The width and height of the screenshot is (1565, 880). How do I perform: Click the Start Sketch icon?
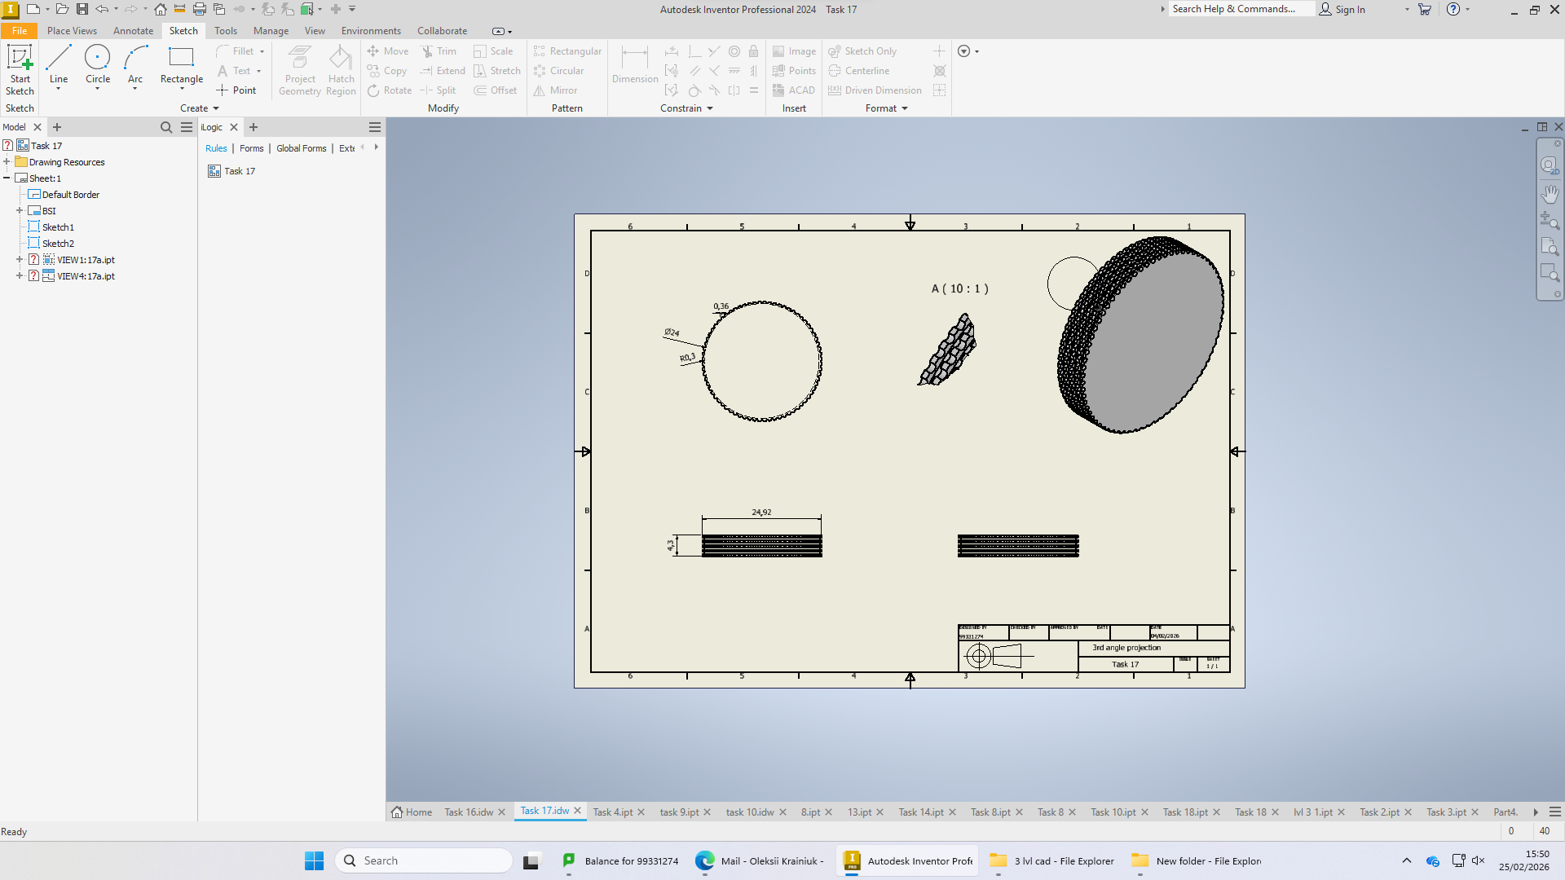pos(20,69)
